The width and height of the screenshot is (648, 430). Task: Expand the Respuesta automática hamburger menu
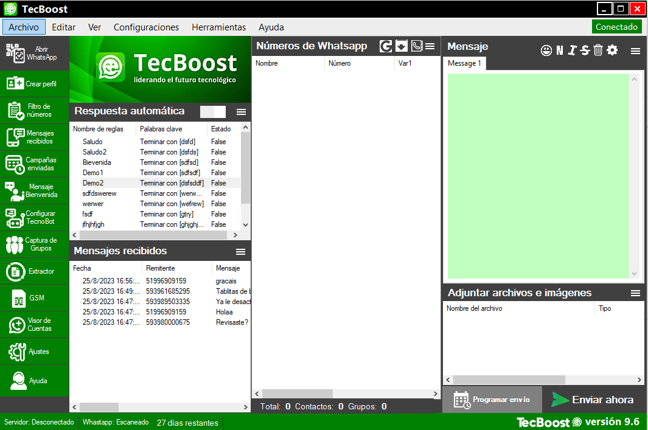click(241, 112)
